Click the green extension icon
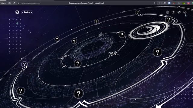Image resolution: width=193 pixels, height=108 pixels. tap(184, 3)
